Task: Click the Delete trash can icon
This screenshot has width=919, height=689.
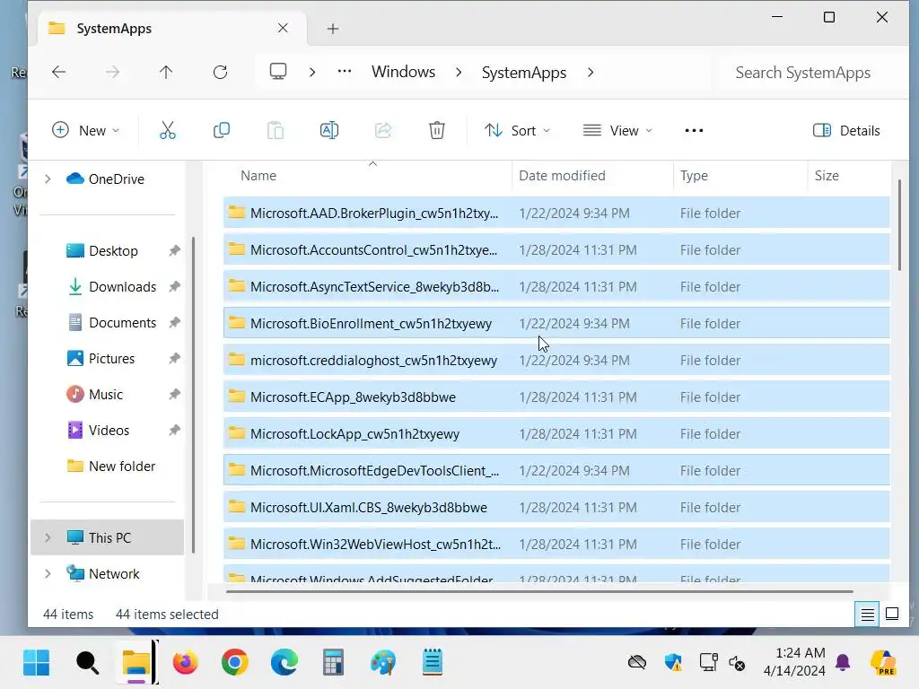Action: pyautogui.click(x=437, y=130)
